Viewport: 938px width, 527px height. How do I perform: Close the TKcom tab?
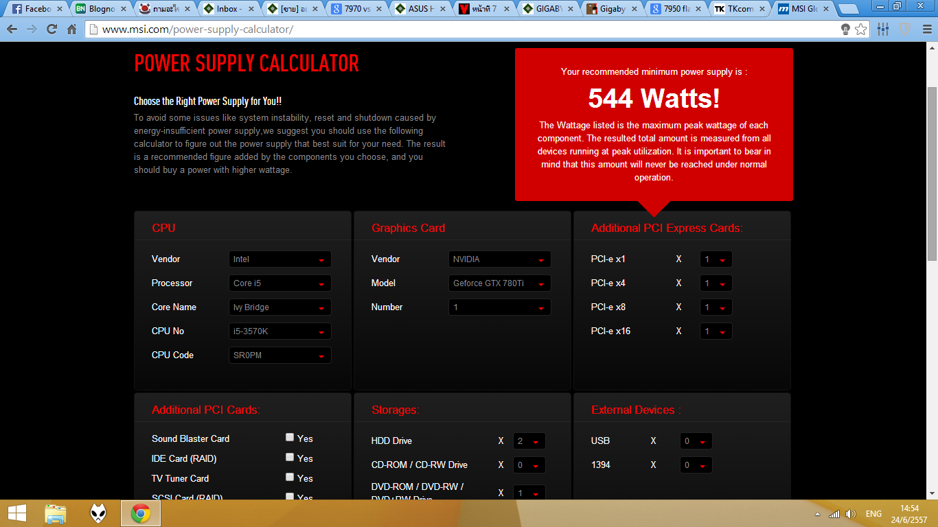762,9
